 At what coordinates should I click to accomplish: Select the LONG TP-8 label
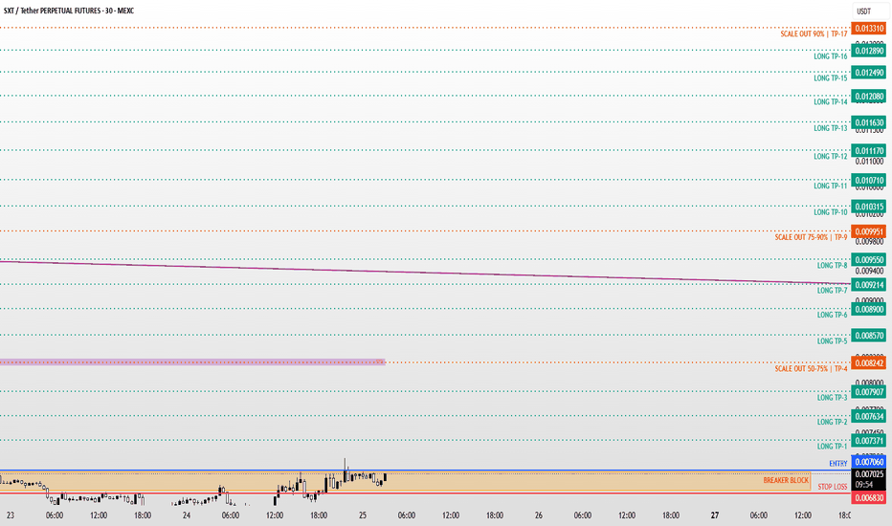point(833,266)
